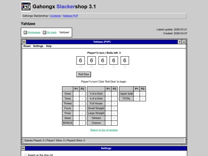Click the Player1's turn Rolls left heading
The height and width of the screenshot is (156, 208).
point(104,53)
